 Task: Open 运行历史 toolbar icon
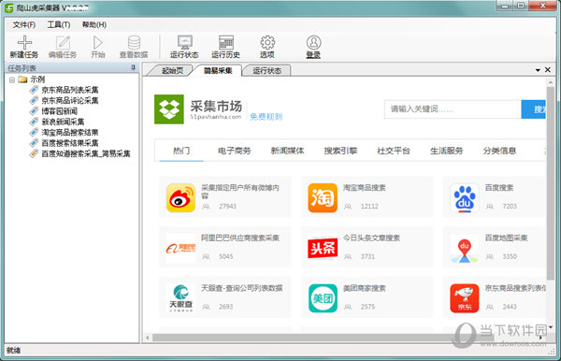225,43
